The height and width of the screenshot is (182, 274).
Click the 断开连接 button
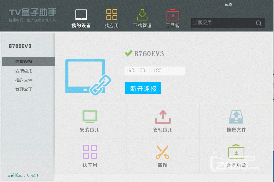[143, 88]
